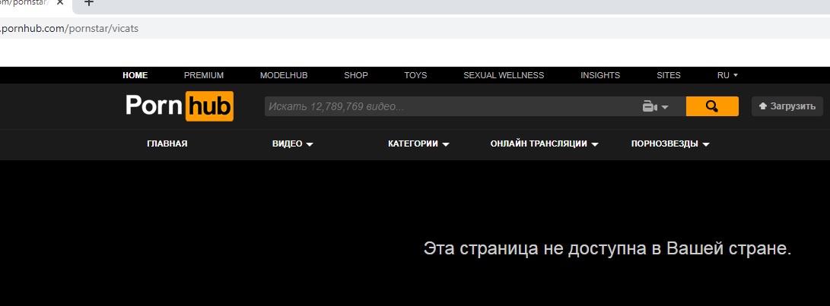Click the site logo
830x306 pixels.
pyautogui.click(x=180, y=106)
